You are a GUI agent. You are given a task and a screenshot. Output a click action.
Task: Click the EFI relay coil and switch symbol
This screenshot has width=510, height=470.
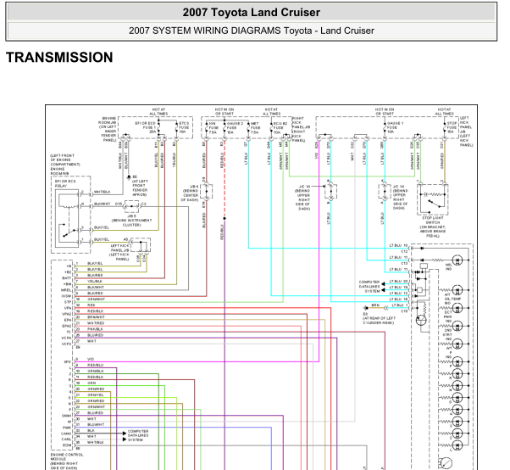(69, 218)
